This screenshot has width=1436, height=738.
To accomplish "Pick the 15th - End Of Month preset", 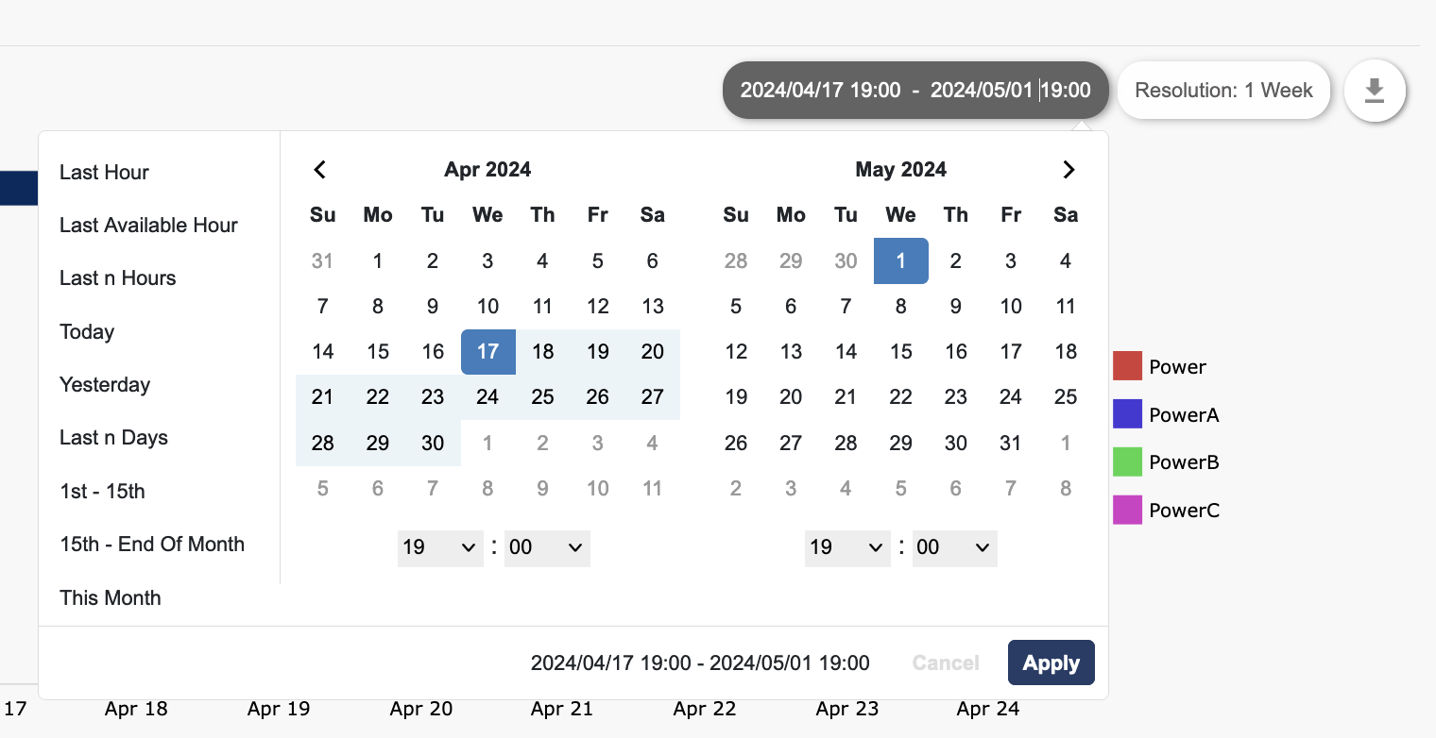I will point(152,545).
